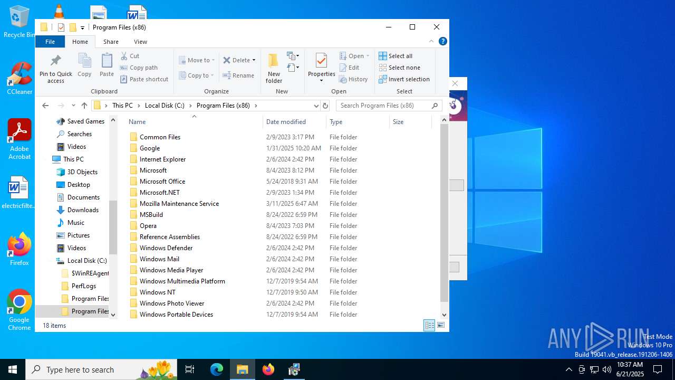Select Mozilla Maintenance Service folder
This screenshot has width=675, height=380.
tap(179, 204)
